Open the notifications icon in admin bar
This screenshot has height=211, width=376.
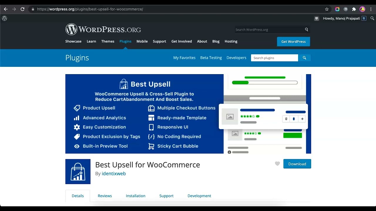pos(316,18)
